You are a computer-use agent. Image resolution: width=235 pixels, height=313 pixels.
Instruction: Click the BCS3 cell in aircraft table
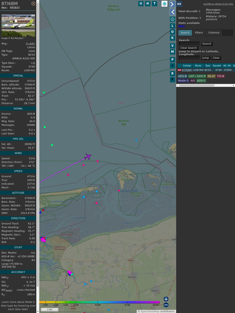click(x=208, y=70)
